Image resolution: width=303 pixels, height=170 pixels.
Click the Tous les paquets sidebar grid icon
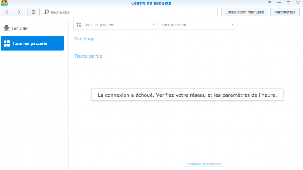pyautogui.click(x=7, y=43)
